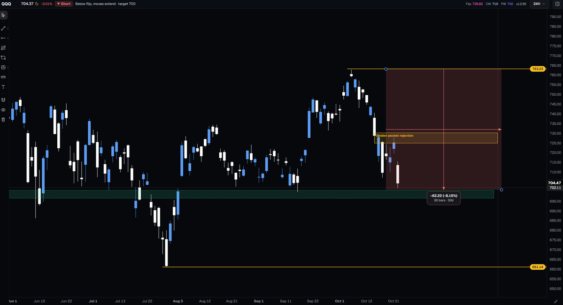Select the Fibonacci retracement tool
The image size is (563, 305).
tap(3, 48)
